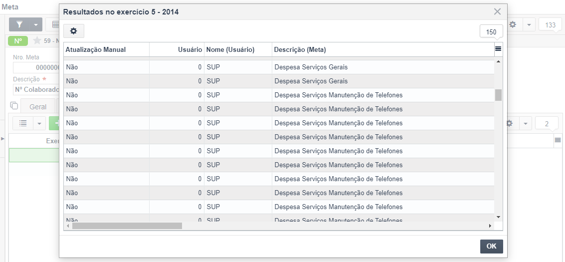Click the grid column menu hamburger icon
The width and height of the screenshot is (565, 262).
pyautogui.click(x=498, y=49)
